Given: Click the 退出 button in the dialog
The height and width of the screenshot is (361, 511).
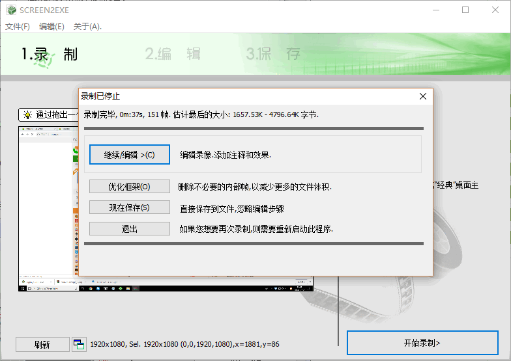Looking at the screenshot, I should 129,229.
